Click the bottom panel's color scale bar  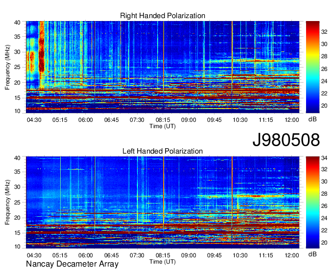click(x=312, y=202)
